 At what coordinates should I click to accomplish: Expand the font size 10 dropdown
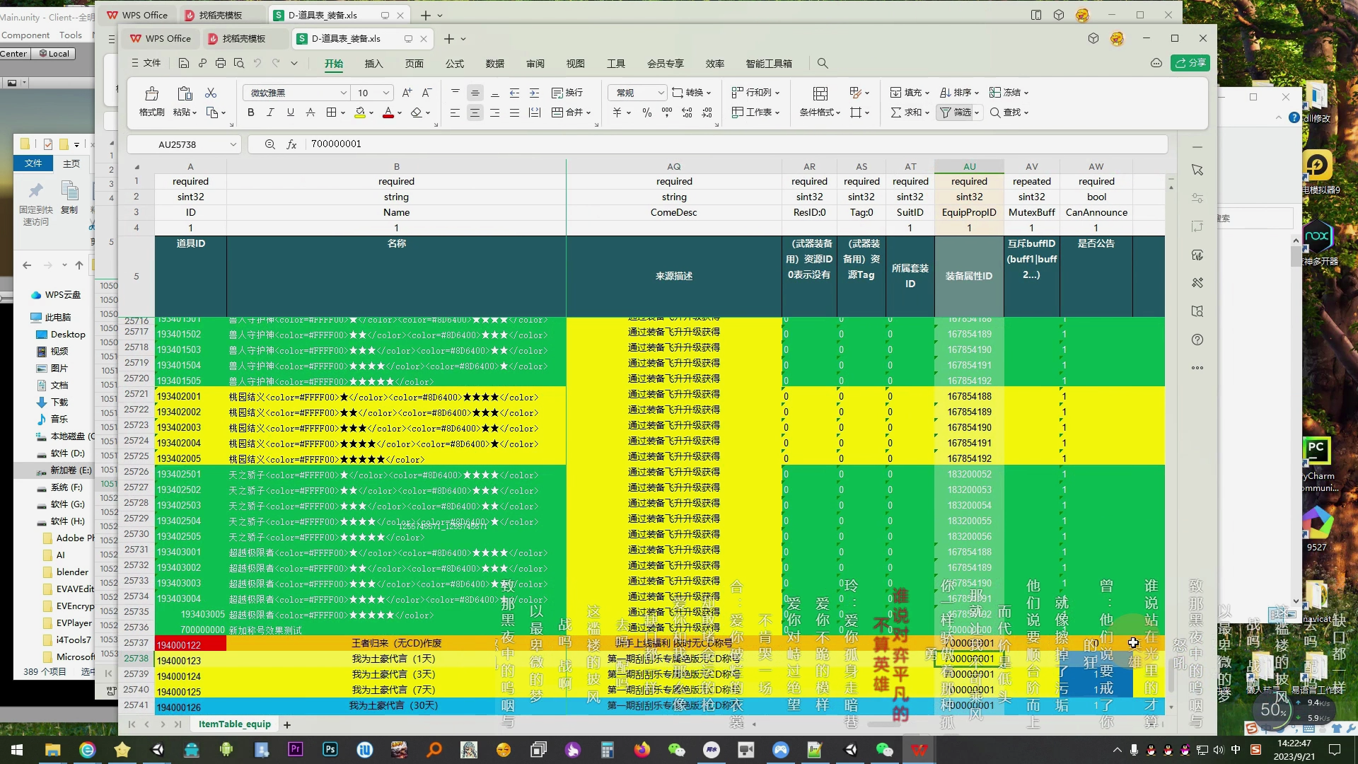[x=385, y=93]
